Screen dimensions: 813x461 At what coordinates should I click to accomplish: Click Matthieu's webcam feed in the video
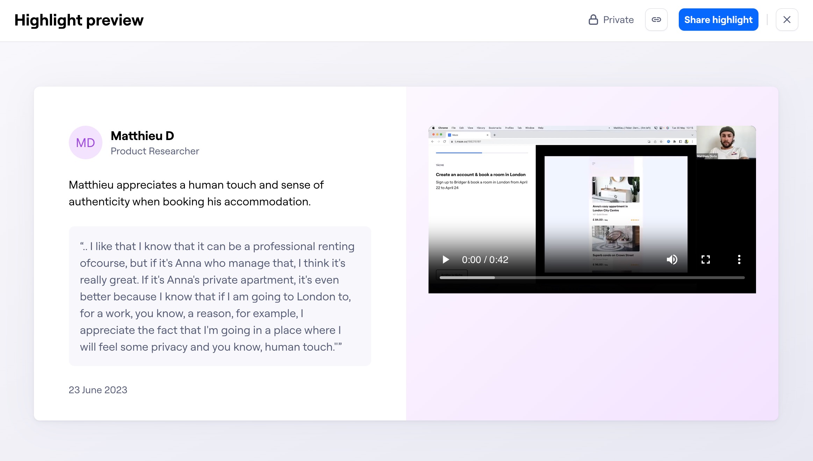(x=726, y=142)
